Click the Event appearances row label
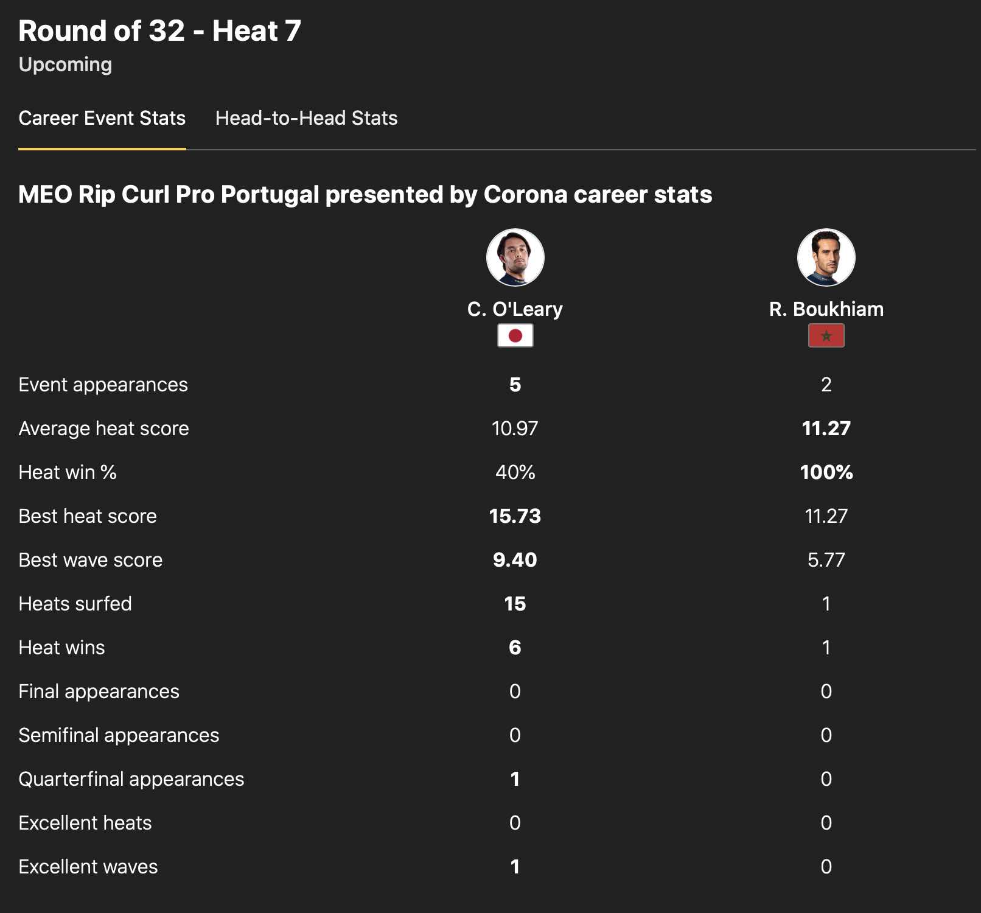Viewport: 981px width, 913px height. [x=103, y=385]
